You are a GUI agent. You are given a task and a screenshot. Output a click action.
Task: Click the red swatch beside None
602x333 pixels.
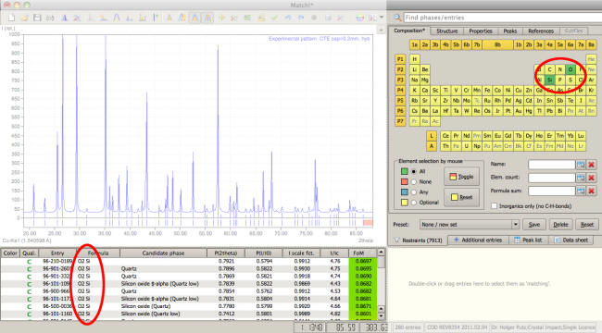(405, 182)
